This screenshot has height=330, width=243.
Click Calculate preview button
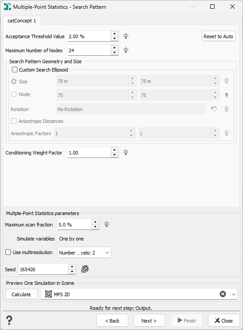(x=21, y=294)
